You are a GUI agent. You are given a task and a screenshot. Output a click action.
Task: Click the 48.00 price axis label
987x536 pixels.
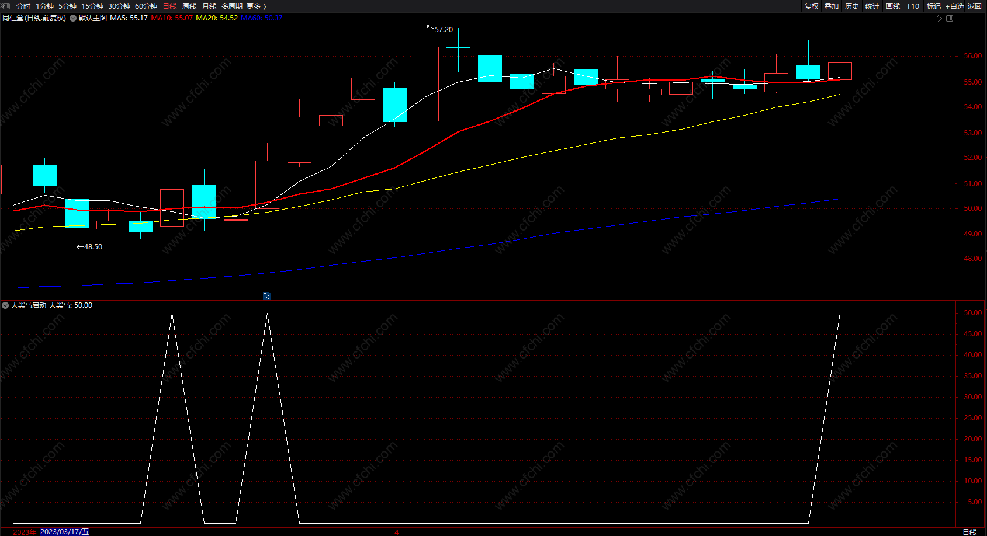pos(973,259)
